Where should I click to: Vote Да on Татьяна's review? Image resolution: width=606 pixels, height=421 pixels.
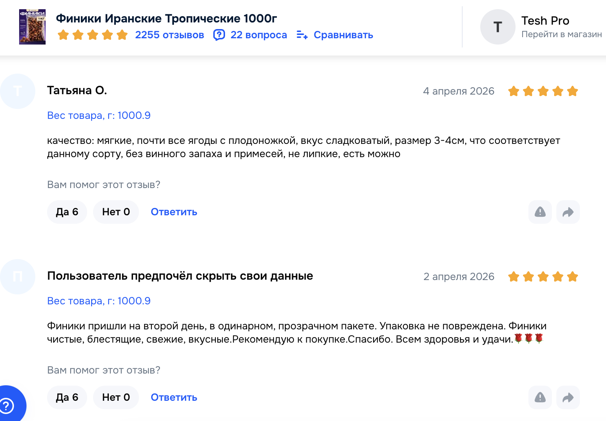tap(67, 212)
